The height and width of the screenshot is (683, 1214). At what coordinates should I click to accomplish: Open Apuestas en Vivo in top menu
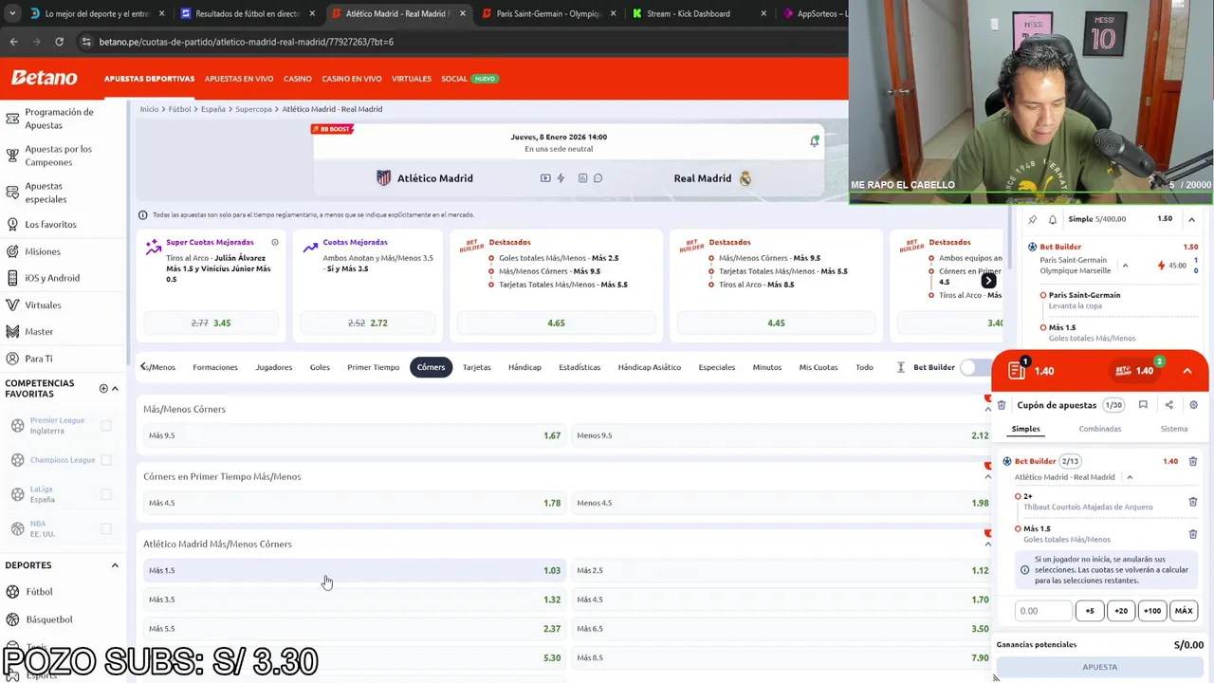click(239, 79)
